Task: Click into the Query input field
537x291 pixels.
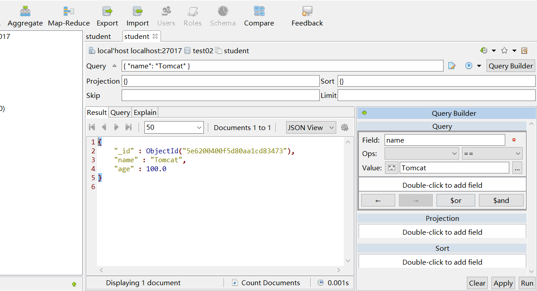Action: (283, 66)
